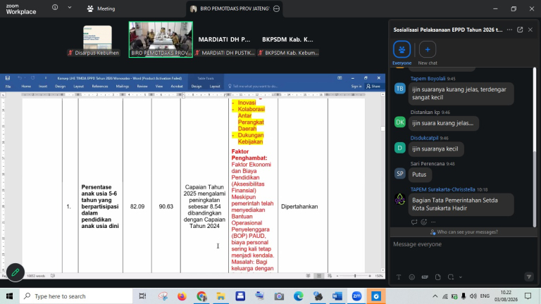Open Microsoft Edge from the taskbar
The height and width of the screenshot is (304, 541).
click(299, 296)
